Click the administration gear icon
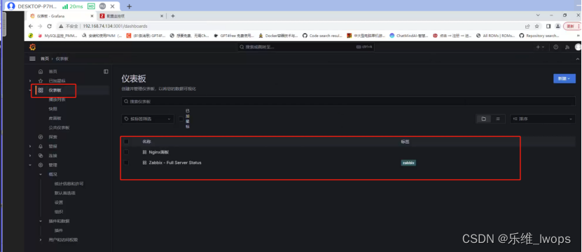This screenshot has width=582, height=252. point(41,165)
